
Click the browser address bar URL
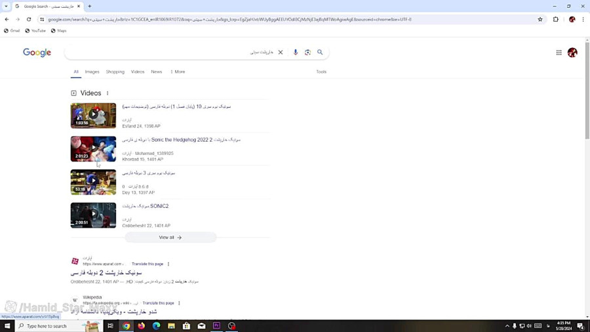click(x=229, y=19)
